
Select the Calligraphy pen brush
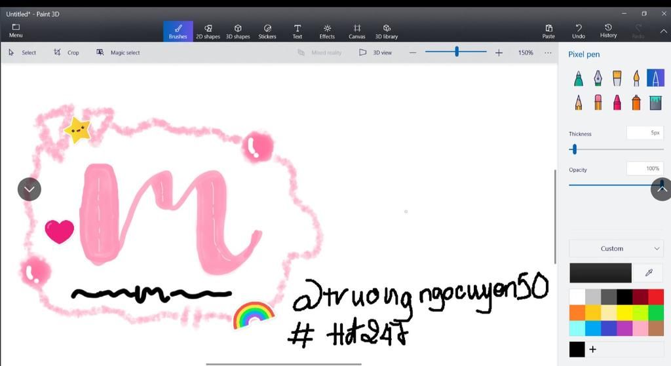(598, 79)
